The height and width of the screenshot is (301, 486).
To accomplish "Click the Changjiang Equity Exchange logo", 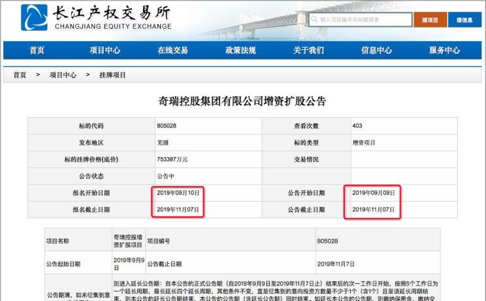I will (96, 18).
